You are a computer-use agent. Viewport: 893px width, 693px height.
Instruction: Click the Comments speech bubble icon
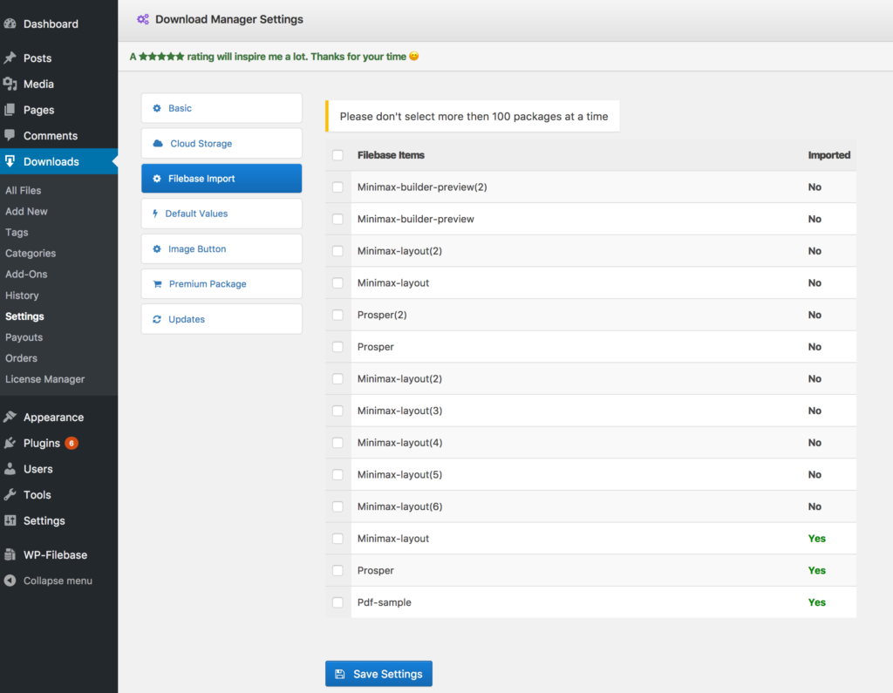click(10, 135)
